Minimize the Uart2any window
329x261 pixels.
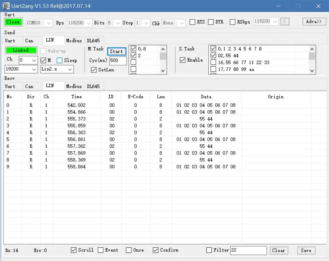(278, 6)
